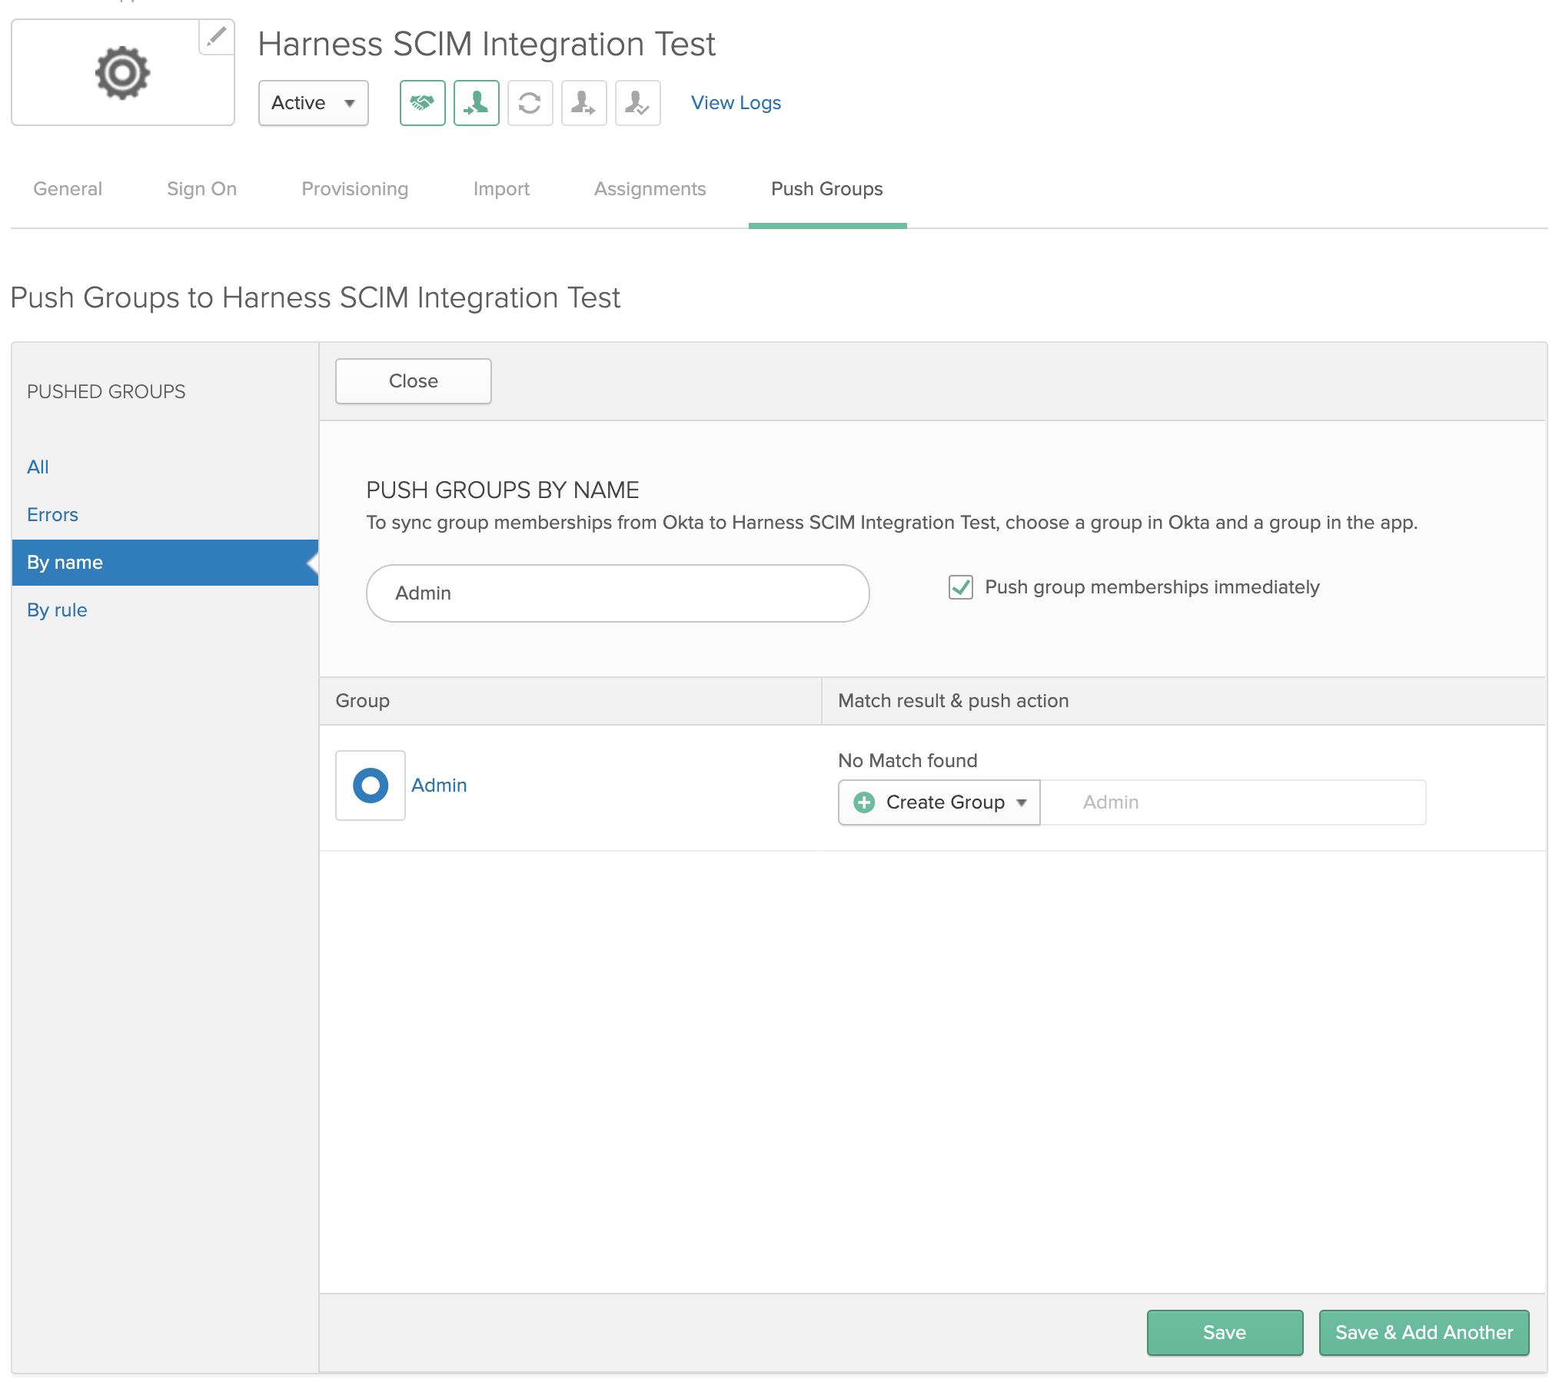Open the Provisioning tab
The width and height of the screenshot is (1559, 1382).
[x=354, y=189]
